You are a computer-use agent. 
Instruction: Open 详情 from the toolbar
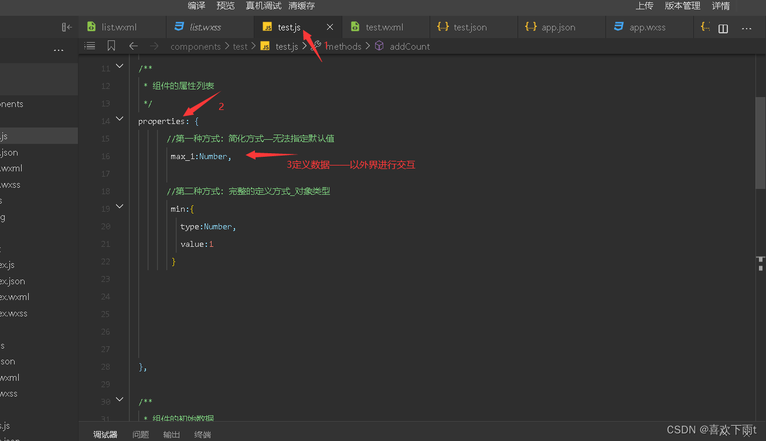pos(721,6)
